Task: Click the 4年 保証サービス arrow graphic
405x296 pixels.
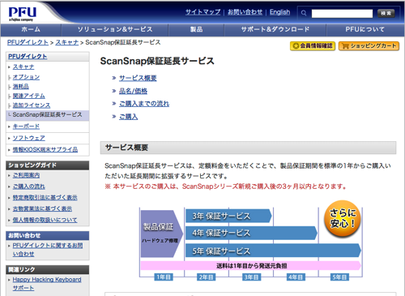Action: tap(251, 233)
